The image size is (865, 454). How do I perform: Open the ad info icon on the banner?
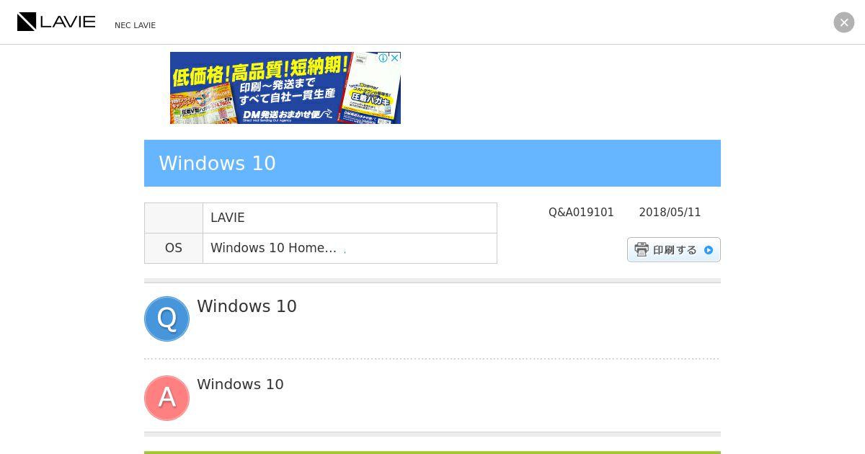(x=383, y=58)
